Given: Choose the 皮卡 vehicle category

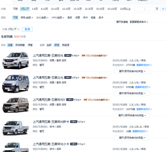Looking at the screenshot, I should coord(101,18).
